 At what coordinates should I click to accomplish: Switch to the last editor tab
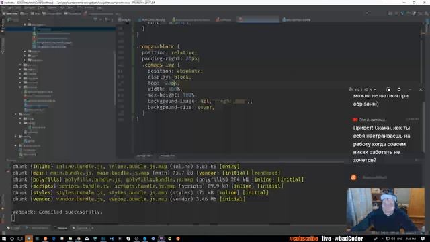(296, 19)
